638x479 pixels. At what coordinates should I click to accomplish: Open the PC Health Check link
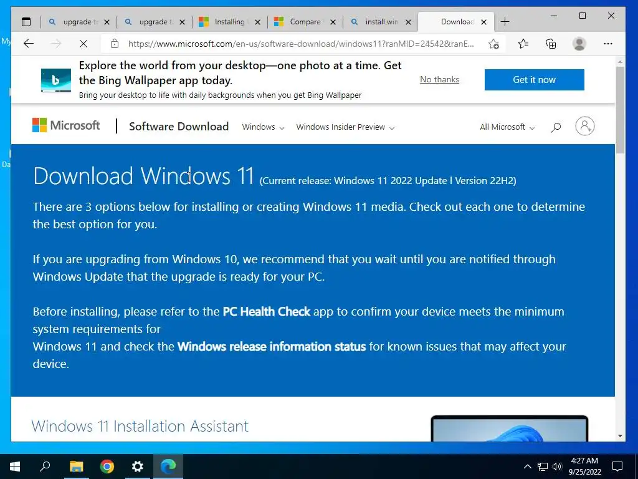click(267, 312)
